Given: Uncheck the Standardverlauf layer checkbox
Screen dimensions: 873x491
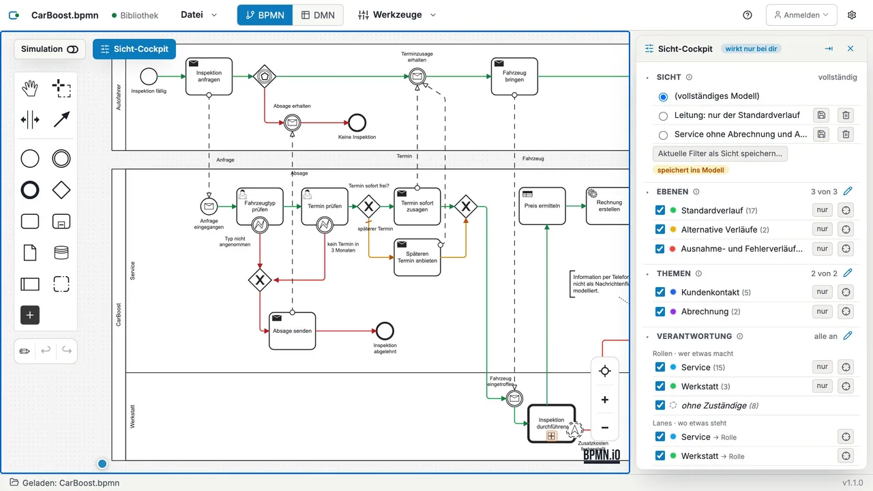Looking at the screenshot, I should pyautogui.click(x=660, y=210).
